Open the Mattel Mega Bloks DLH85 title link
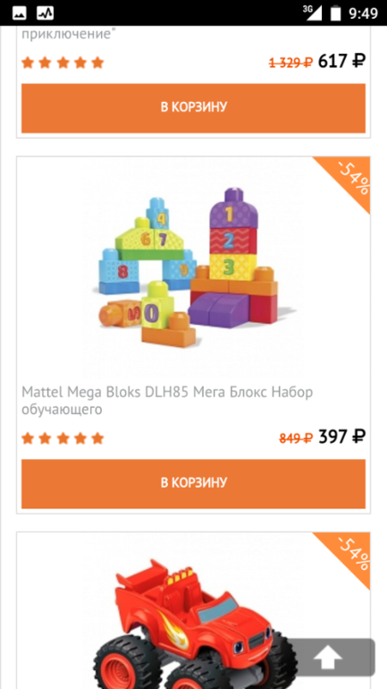 (x=167, y=400)
